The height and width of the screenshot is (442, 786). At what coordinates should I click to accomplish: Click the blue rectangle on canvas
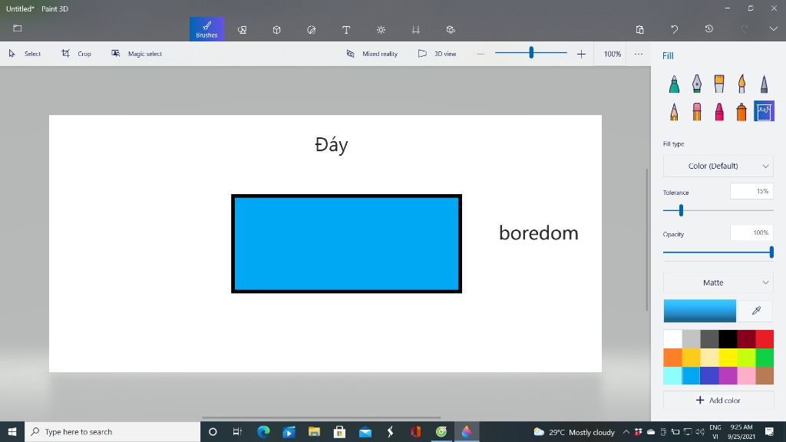pos(346,243)
